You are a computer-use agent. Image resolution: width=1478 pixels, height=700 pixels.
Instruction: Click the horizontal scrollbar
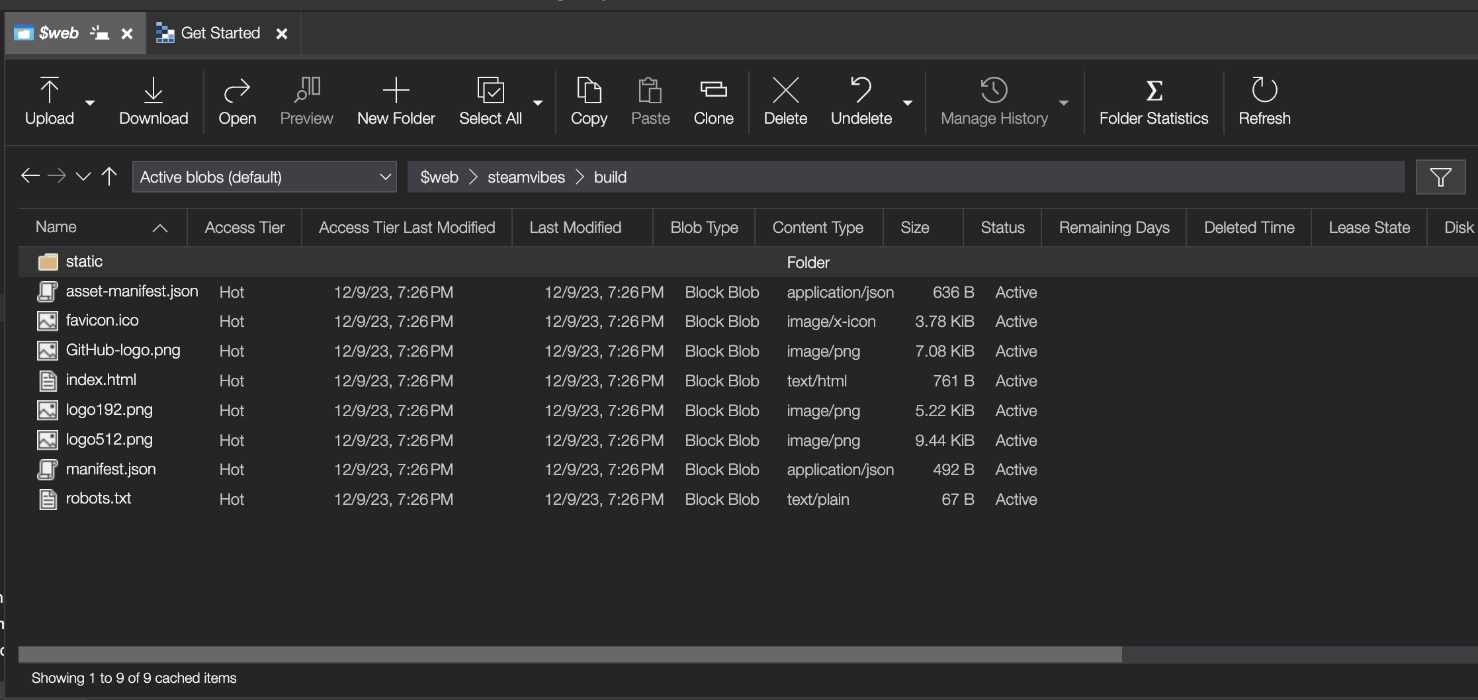pos(570,654)
